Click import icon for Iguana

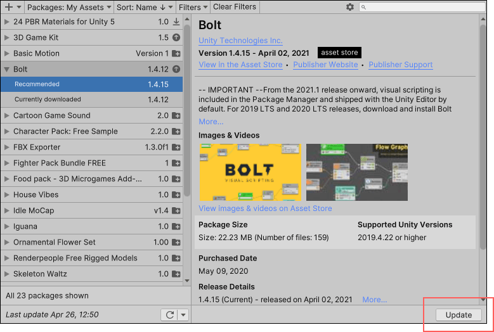[176, 227]
